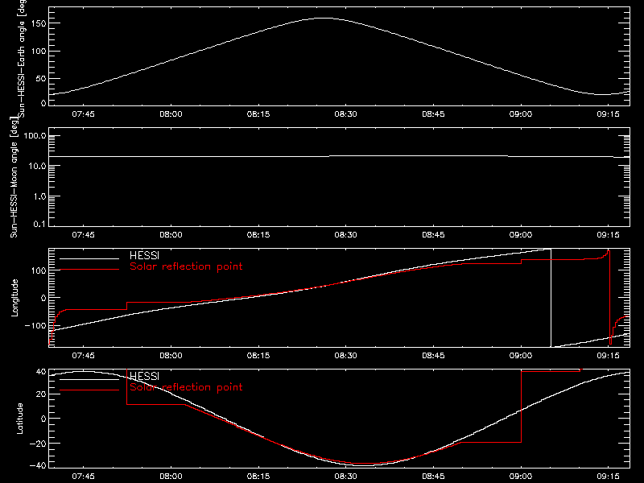Click the Sun-HESSI-Moon angle axis label

click(14, 177)
